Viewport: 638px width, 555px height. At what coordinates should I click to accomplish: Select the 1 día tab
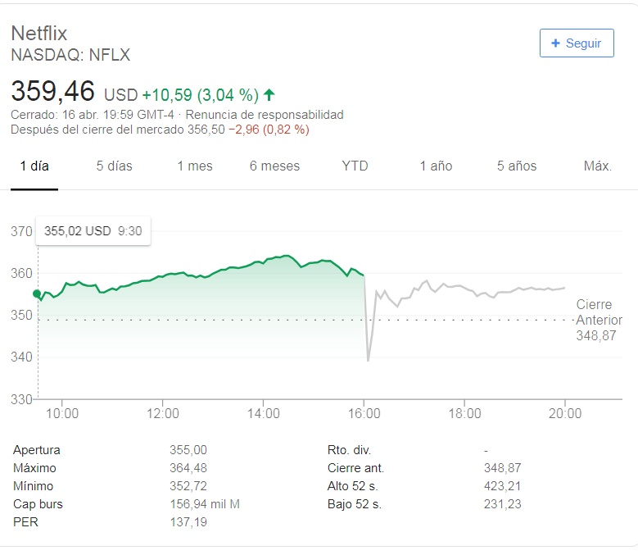point(34,166)
